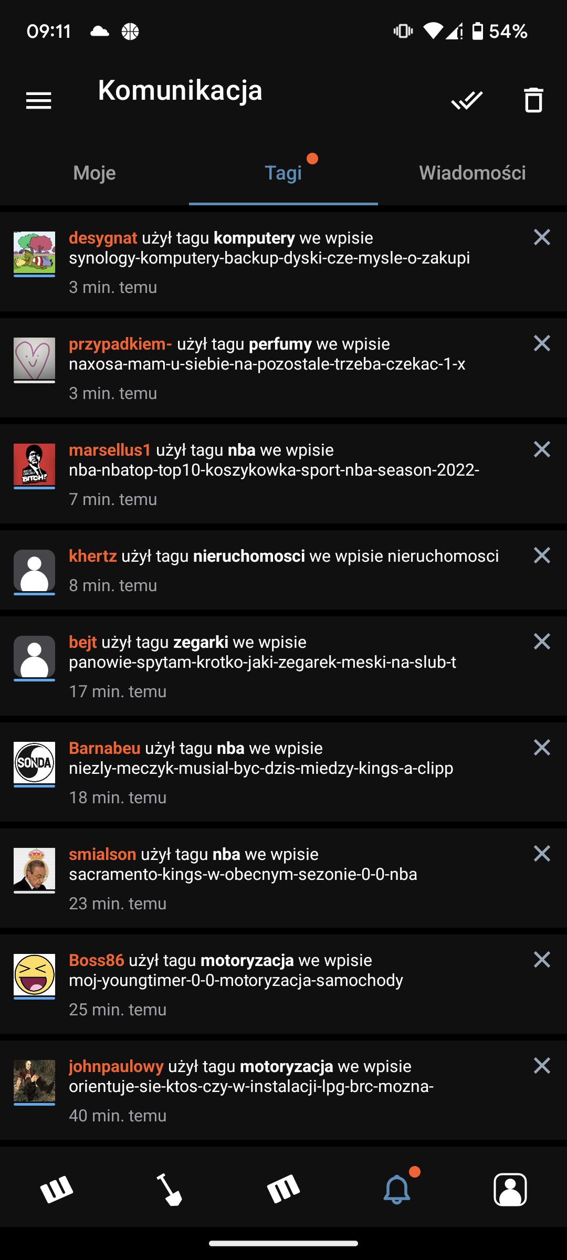Delete all notifications with trash icon
Screen dimensions: 567x1260
coord(533,100)
